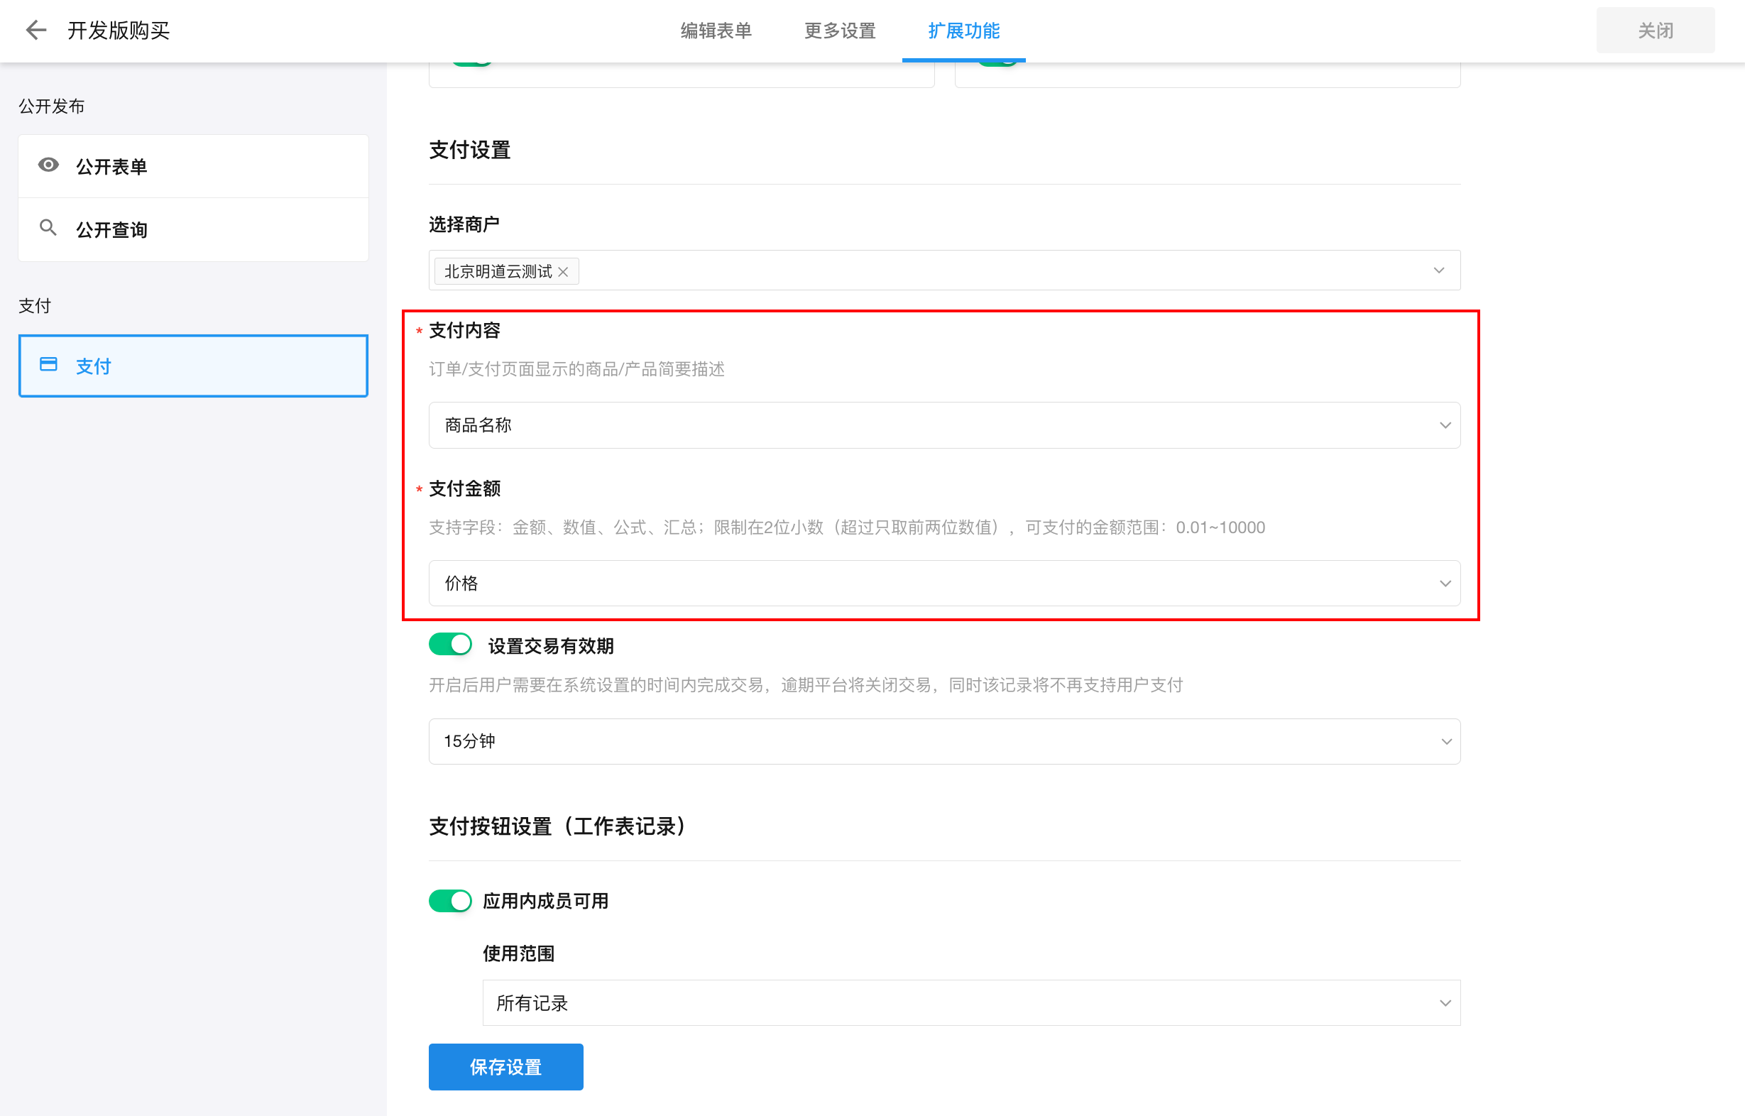Click the chevron arrow on the 商品名称 dropdown

pos(1444,425)
